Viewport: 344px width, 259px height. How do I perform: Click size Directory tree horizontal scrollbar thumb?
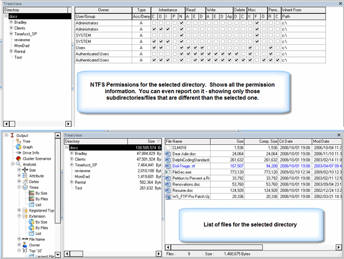77,254
